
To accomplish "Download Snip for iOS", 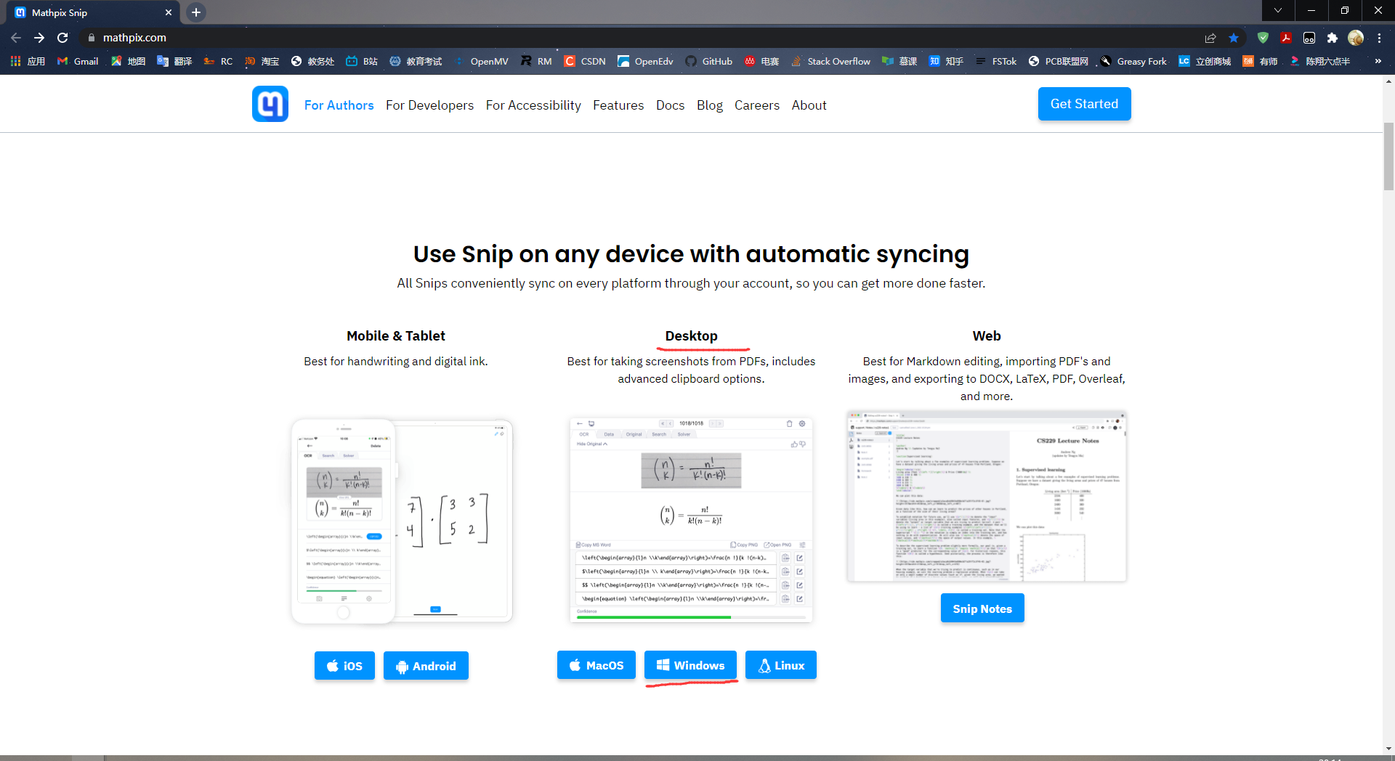I will click(x=344, y=666).
